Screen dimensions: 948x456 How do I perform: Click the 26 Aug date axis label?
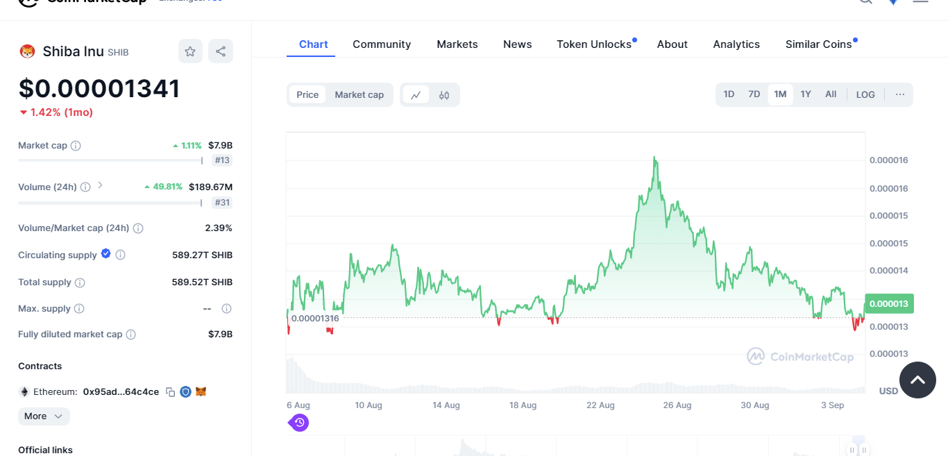coord(677,405)
